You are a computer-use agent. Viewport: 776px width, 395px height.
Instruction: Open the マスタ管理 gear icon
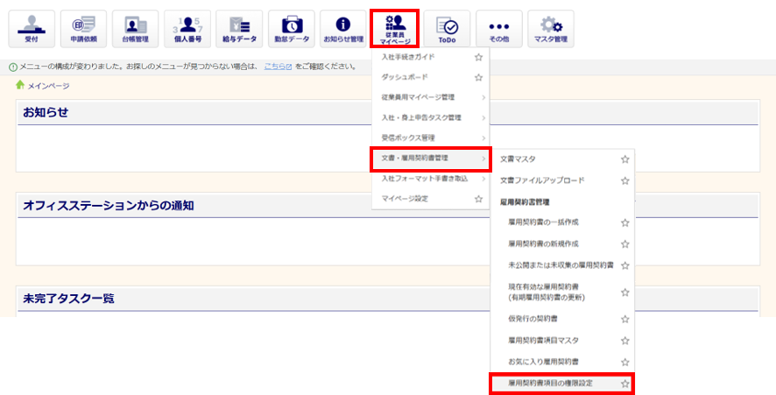551,29
